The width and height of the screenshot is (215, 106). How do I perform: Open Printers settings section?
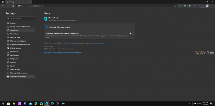pos(20,62)
